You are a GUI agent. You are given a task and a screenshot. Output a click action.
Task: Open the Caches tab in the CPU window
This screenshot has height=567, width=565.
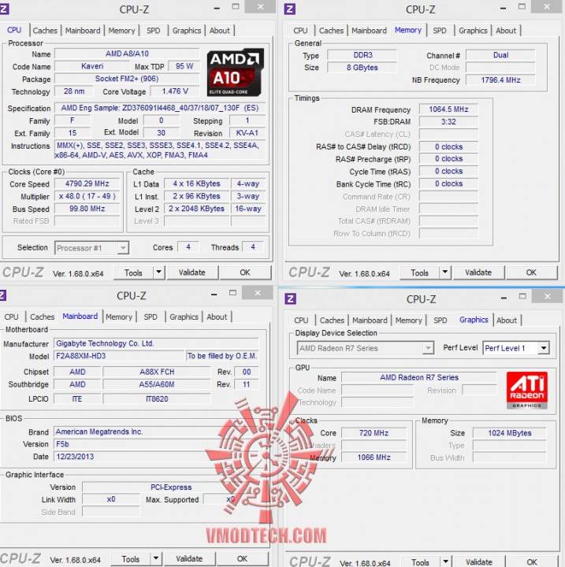pyautogui.click(x=45, y=31)
